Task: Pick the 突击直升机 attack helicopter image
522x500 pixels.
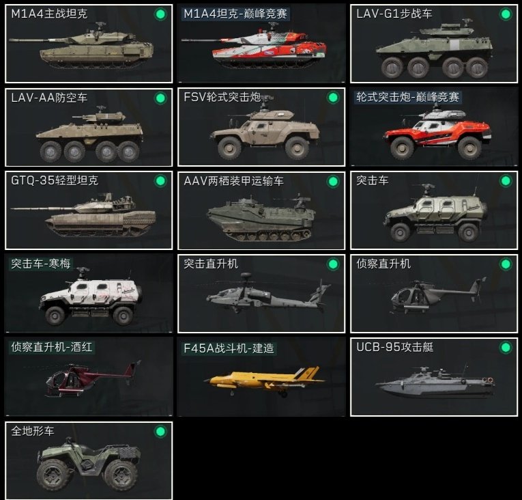Action: pos(268,293)
